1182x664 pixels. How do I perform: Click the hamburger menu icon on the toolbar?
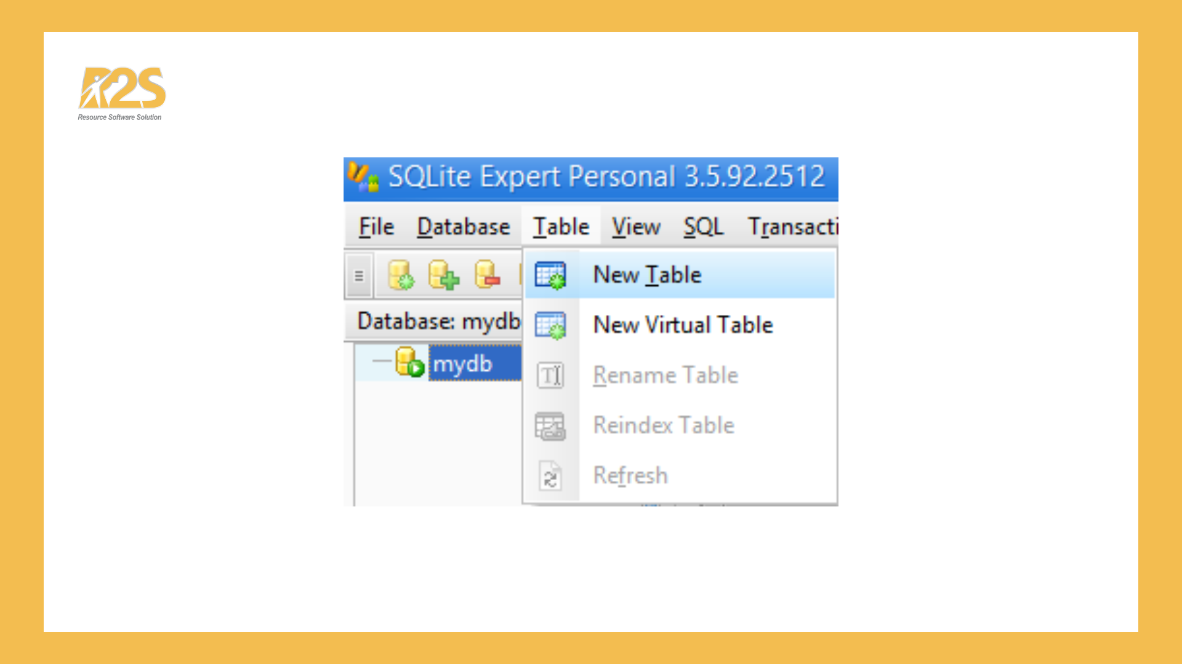[358, 276]
